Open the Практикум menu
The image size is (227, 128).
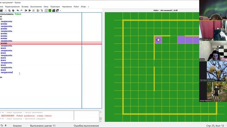pyautogui.click(x=55, y=7)
